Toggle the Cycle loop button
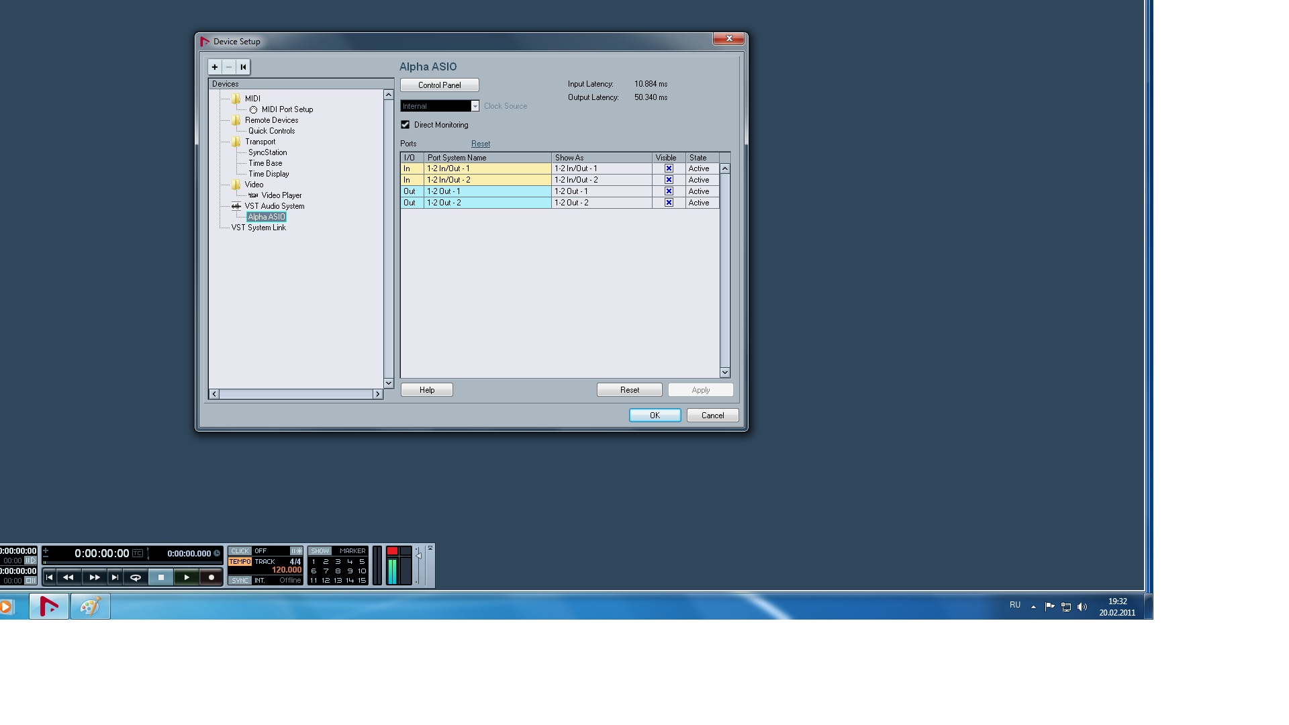Viewport: 1289px width, 725px height. (x=135, y=577)
